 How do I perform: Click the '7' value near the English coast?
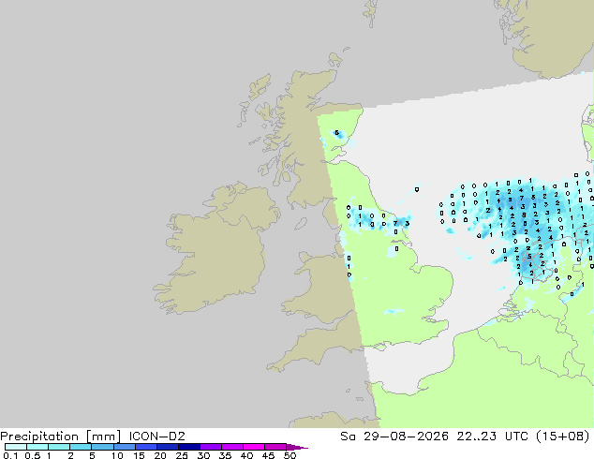coord(395,224)
